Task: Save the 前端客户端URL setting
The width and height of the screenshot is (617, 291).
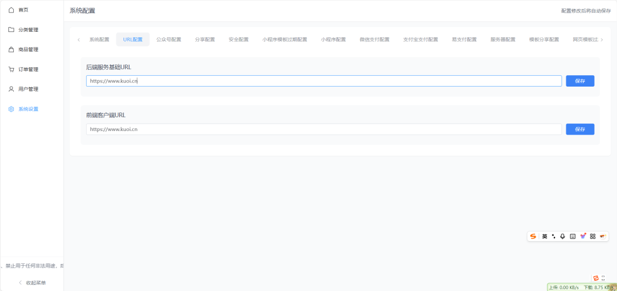Action: coord(580,129)
